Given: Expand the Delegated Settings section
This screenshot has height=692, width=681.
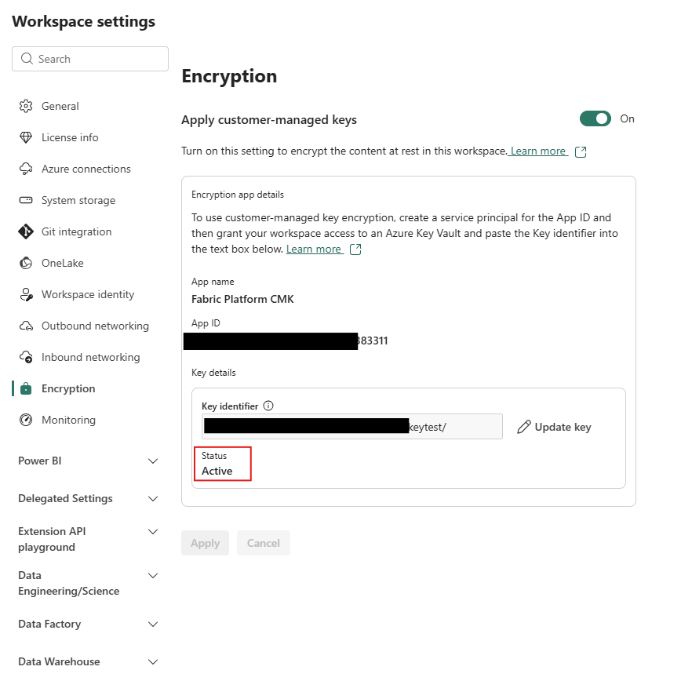Looking at the screenshot, I should point(153,499).
